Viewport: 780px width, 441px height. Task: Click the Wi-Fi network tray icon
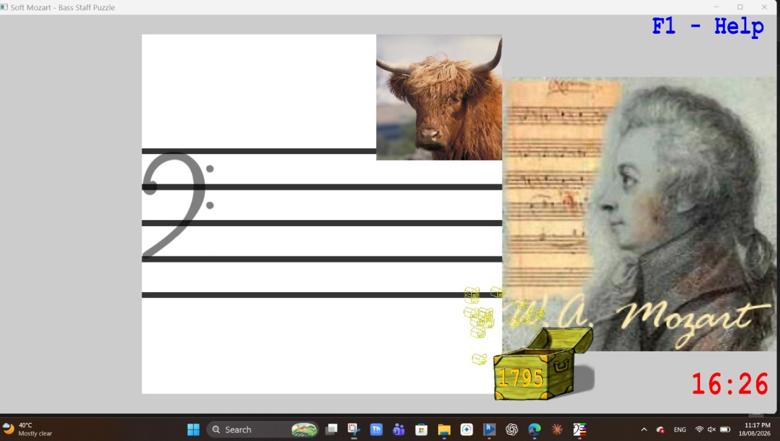699,429
